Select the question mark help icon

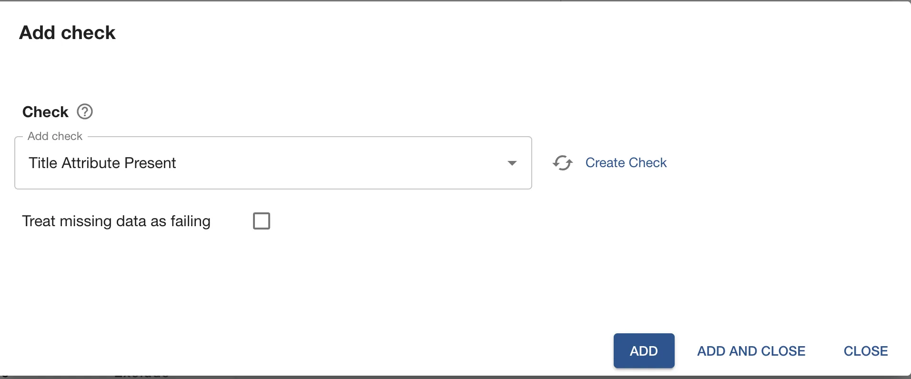85,111
